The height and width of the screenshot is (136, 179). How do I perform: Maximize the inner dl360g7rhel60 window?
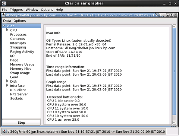[172, 15]
